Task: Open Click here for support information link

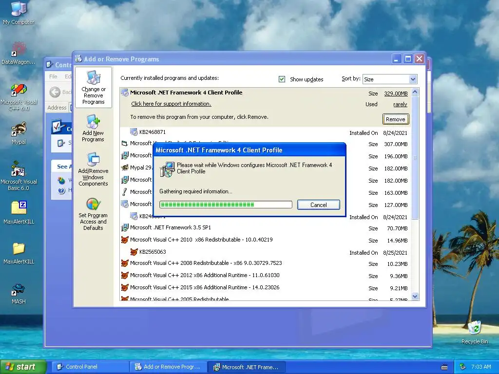Action: (171, 104)
